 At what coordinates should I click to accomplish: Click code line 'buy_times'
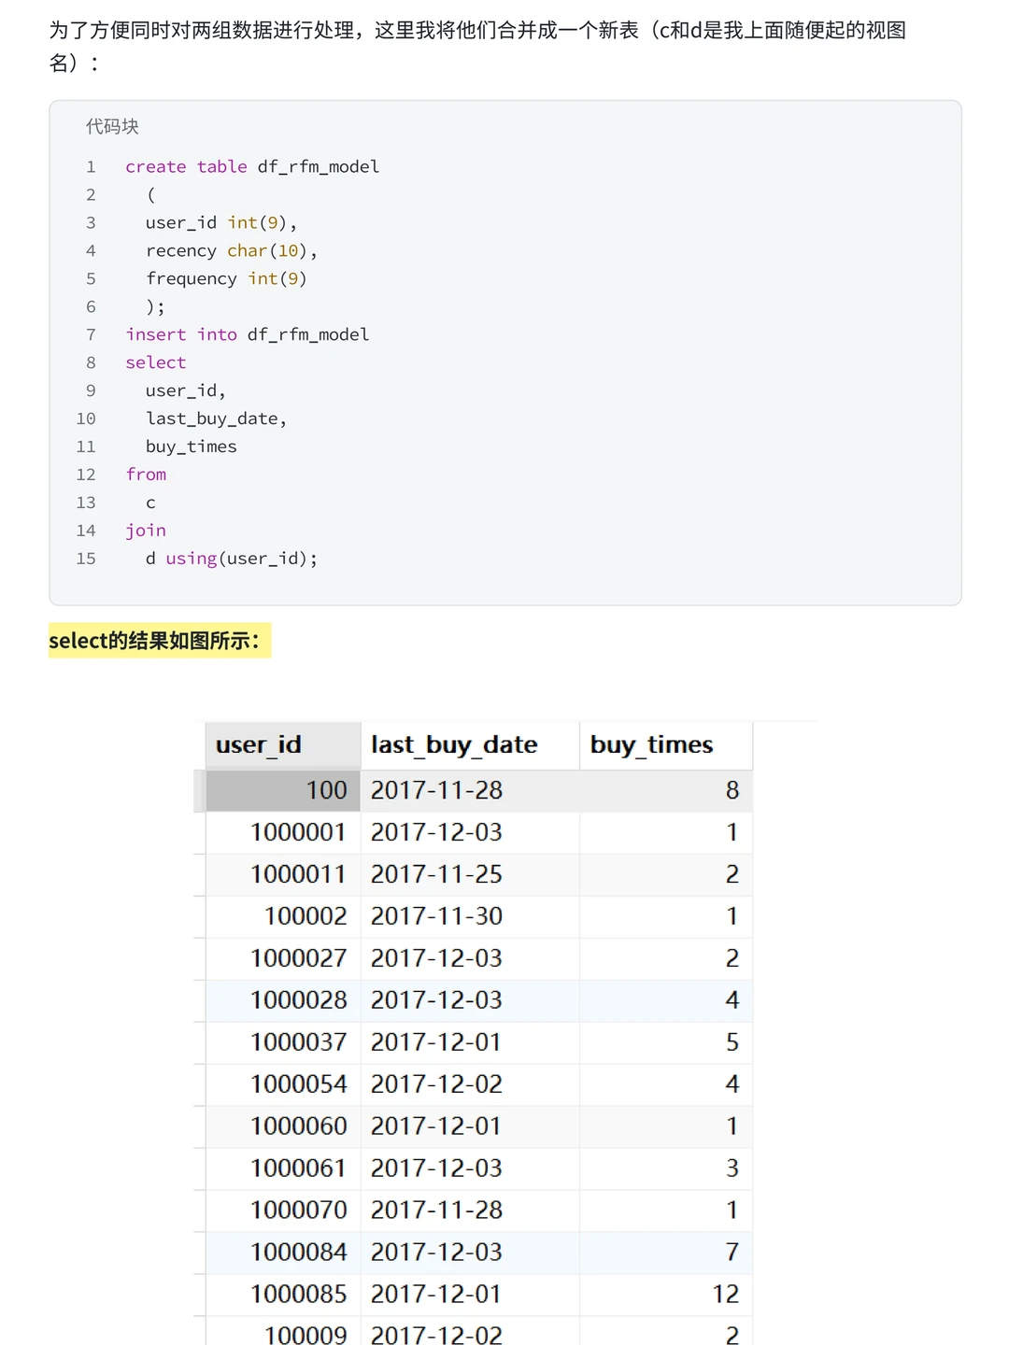tap(192, 446)
